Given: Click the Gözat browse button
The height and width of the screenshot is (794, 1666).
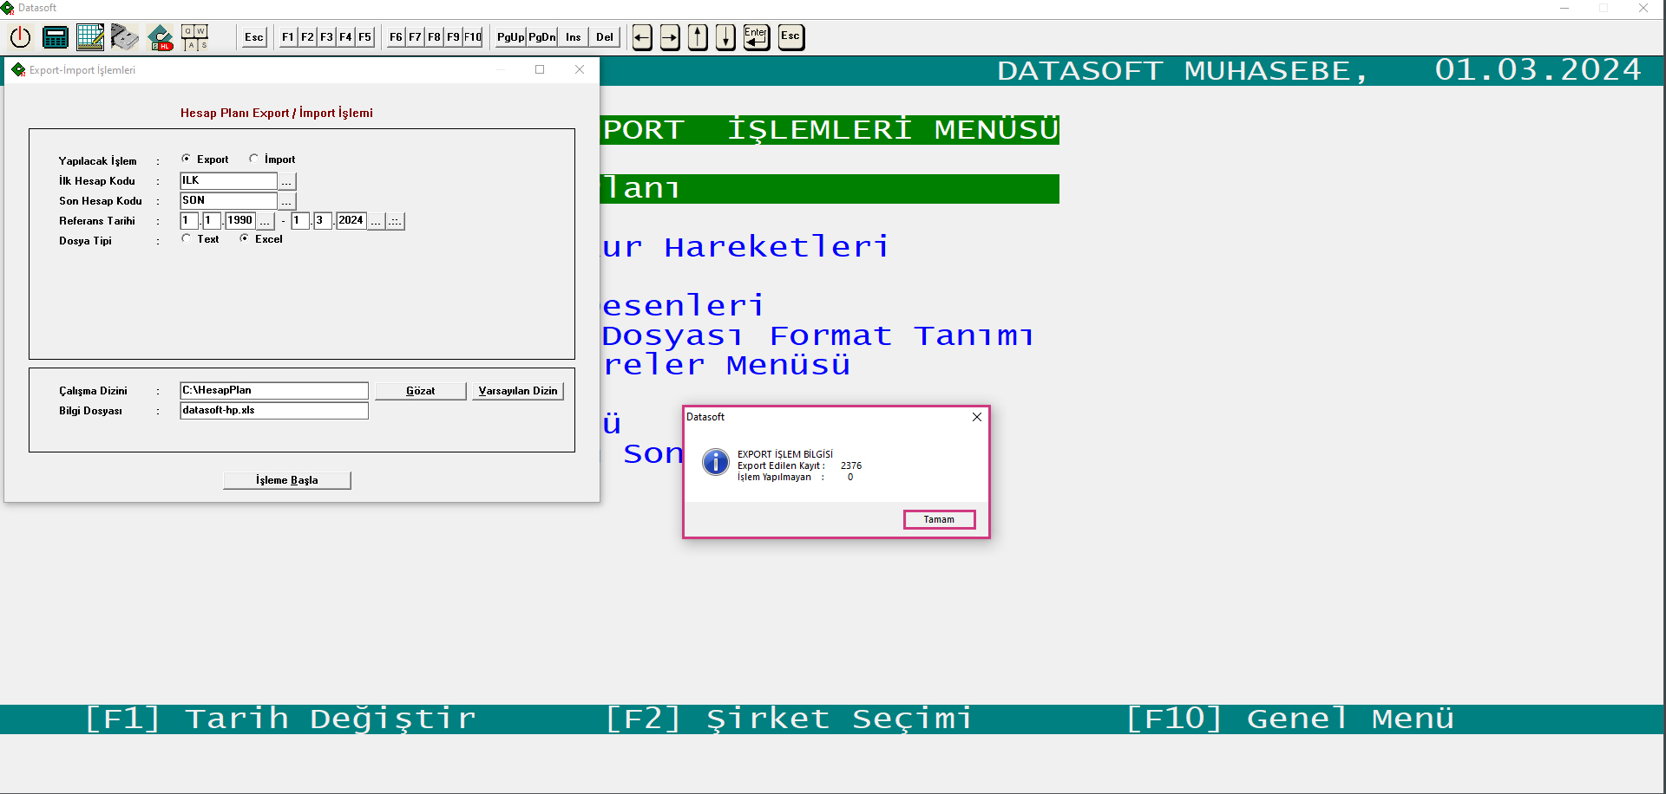Looking at the screenshot, I should 421,391.
